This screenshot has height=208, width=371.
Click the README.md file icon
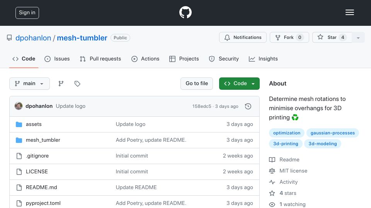click(x=19, y=188)
